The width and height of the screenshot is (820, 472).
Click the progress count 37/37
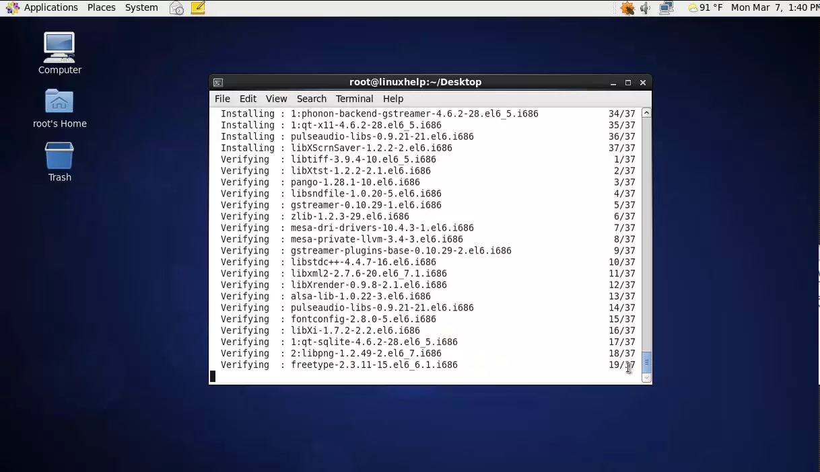click(x=622, y=148)
